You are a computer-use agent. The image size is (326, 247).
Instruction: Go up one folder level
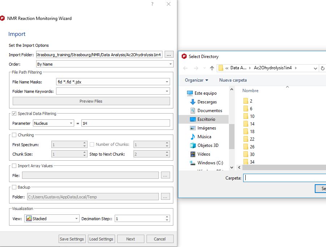click(212, 68)
